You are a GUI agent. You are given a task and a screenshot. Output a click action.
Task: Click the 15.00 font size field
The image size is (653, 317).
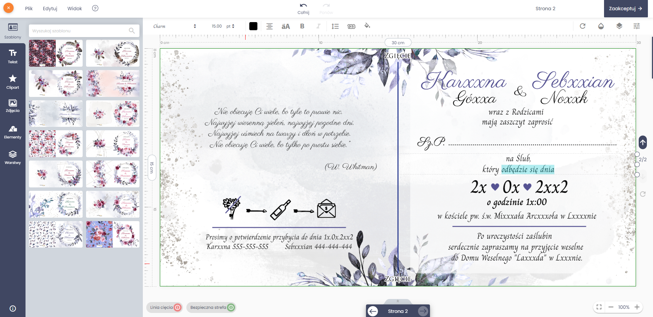click(216, 26)
